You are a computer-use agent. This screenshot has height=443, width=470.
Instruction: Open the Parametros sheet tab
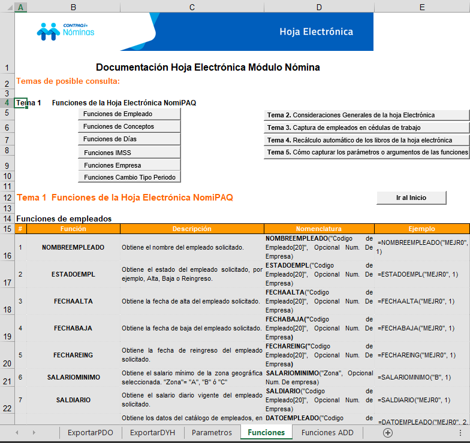212,432
